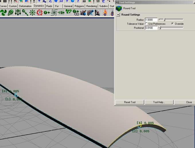
Task: Switch to the Custom shelf tab
Action: coord(13,6)
